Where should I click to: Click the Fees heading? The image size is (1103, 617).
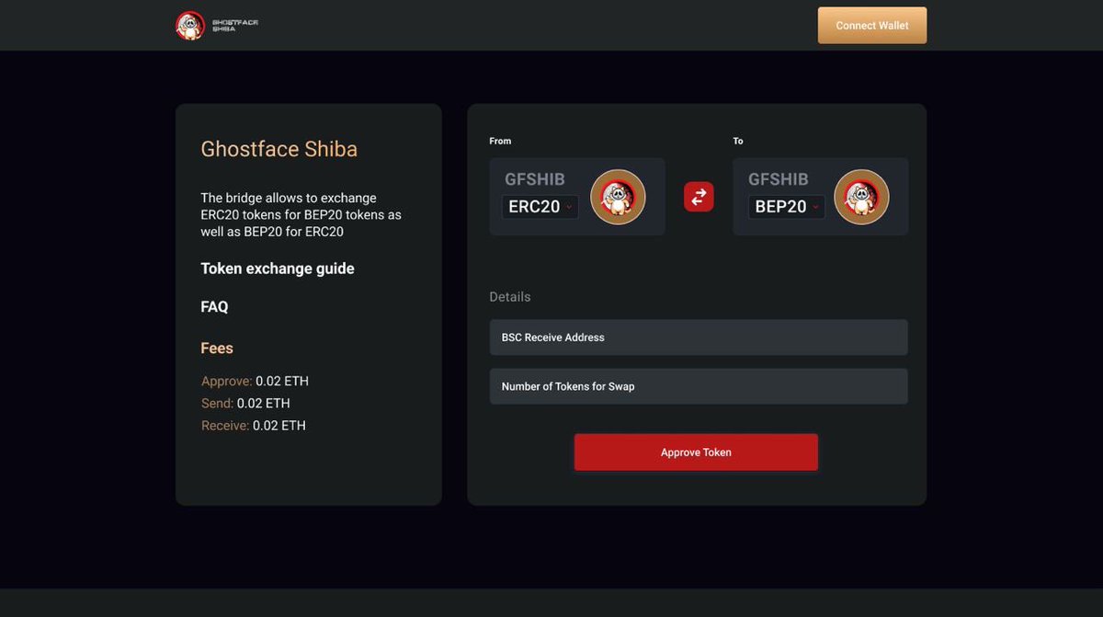pos(217,348)
